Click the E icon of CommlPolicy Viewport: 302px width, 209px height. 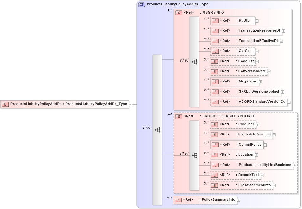click(x=215, y=145)
